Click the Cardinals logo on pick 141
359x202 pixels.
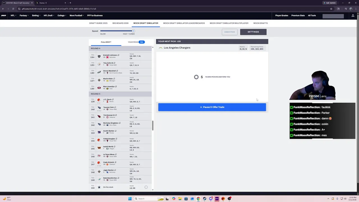[x=99, y=116]
